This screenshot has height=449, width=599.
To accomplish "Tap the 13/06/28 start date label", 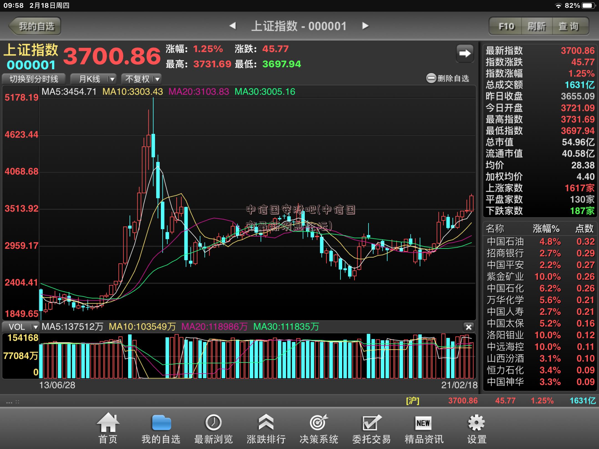I will coord(57,385).
